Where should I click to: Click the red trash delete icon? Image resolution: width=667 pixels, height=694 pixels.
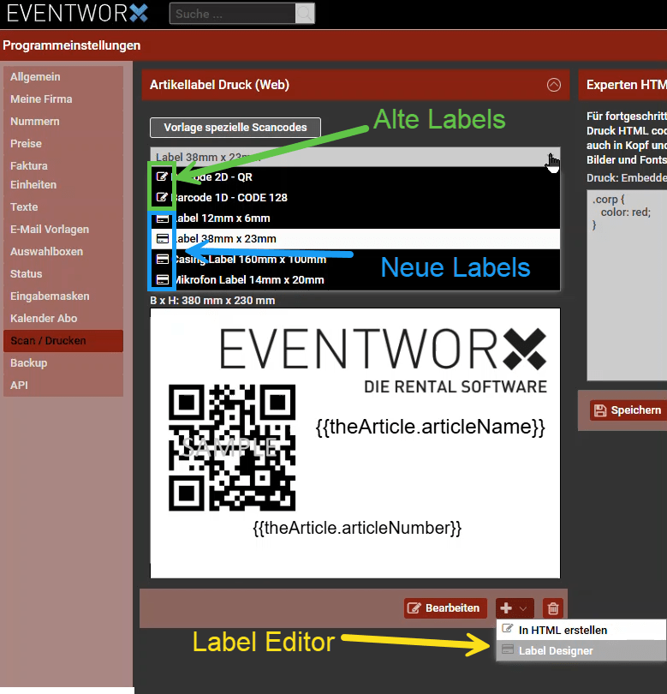tap(553, 608)
